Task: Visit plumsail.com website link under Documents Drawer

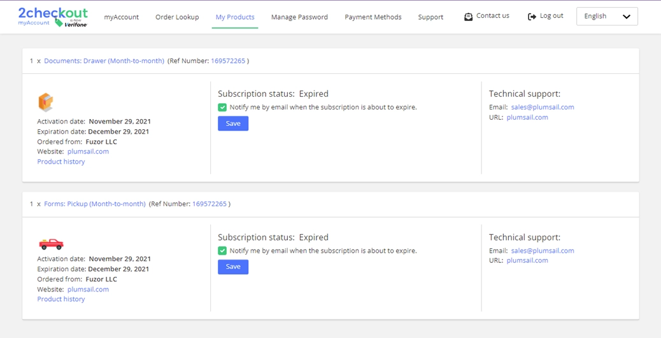Action: [x=88, y=151]
